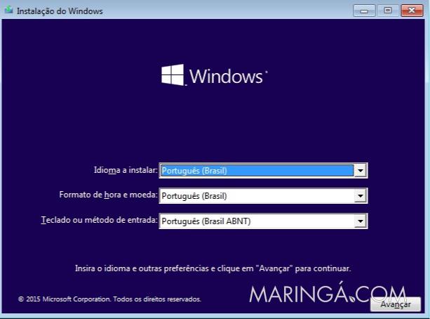The height and width of the screenshot is (319, 430).
Task: Click the 'Teclado ou método de entrada:' label
Action: coord(100,220)
